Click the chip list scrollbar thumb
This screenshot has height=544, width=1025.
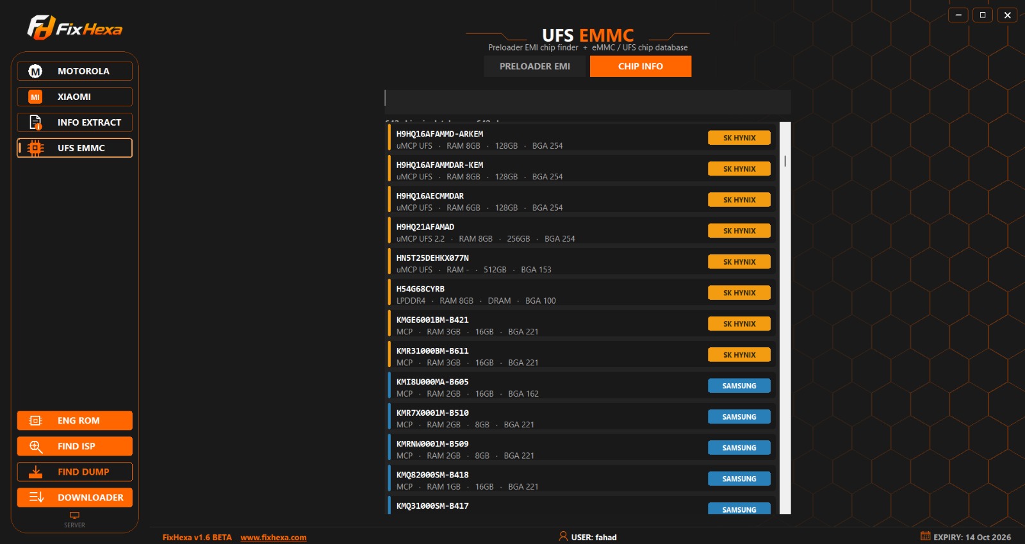click(x=785, y=161)
